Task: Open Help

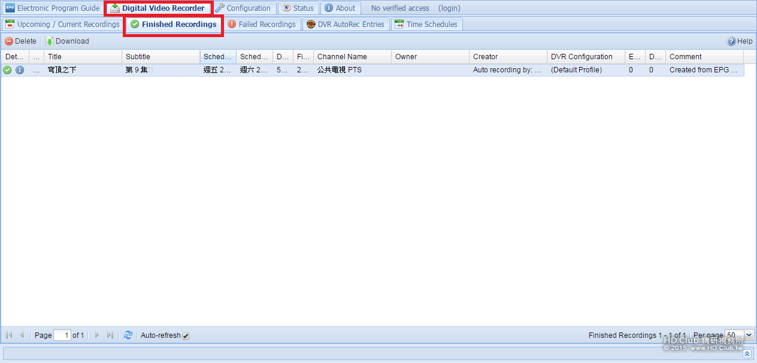Action: click(740, 41)
